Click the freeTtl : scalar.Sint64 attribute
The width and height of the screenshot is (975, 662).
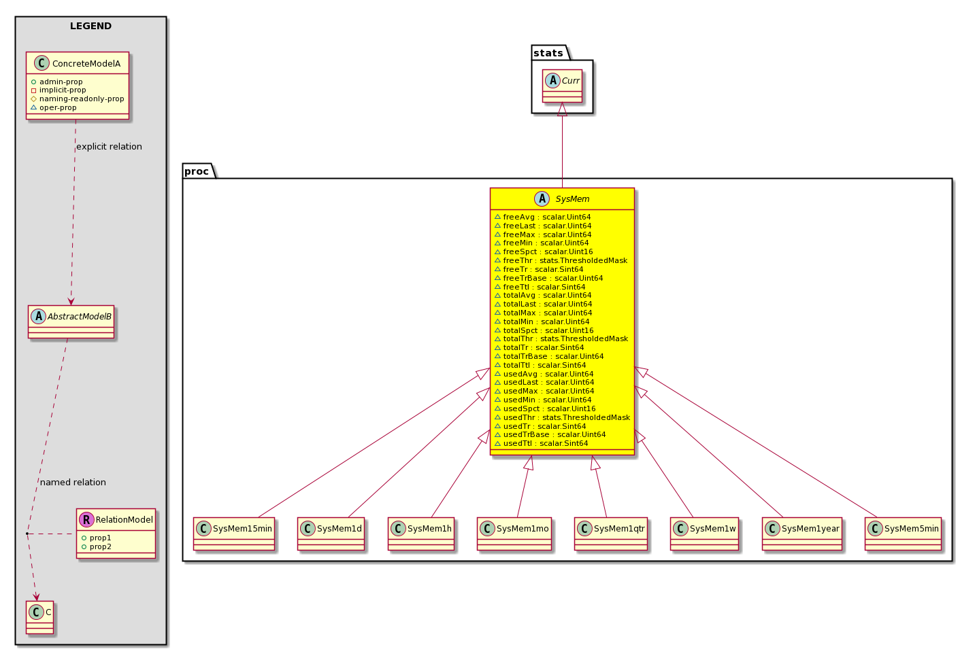(544, 287)
